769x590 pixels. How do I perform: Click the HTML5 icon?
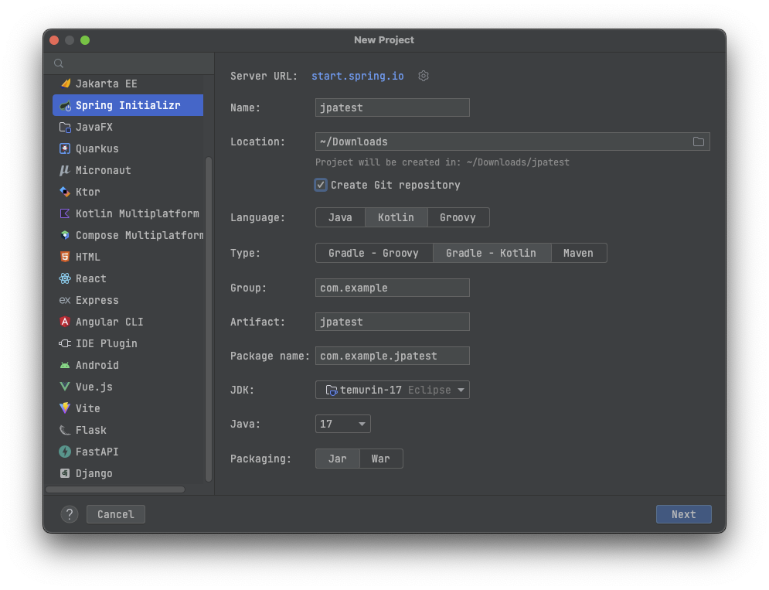(65, 257)
